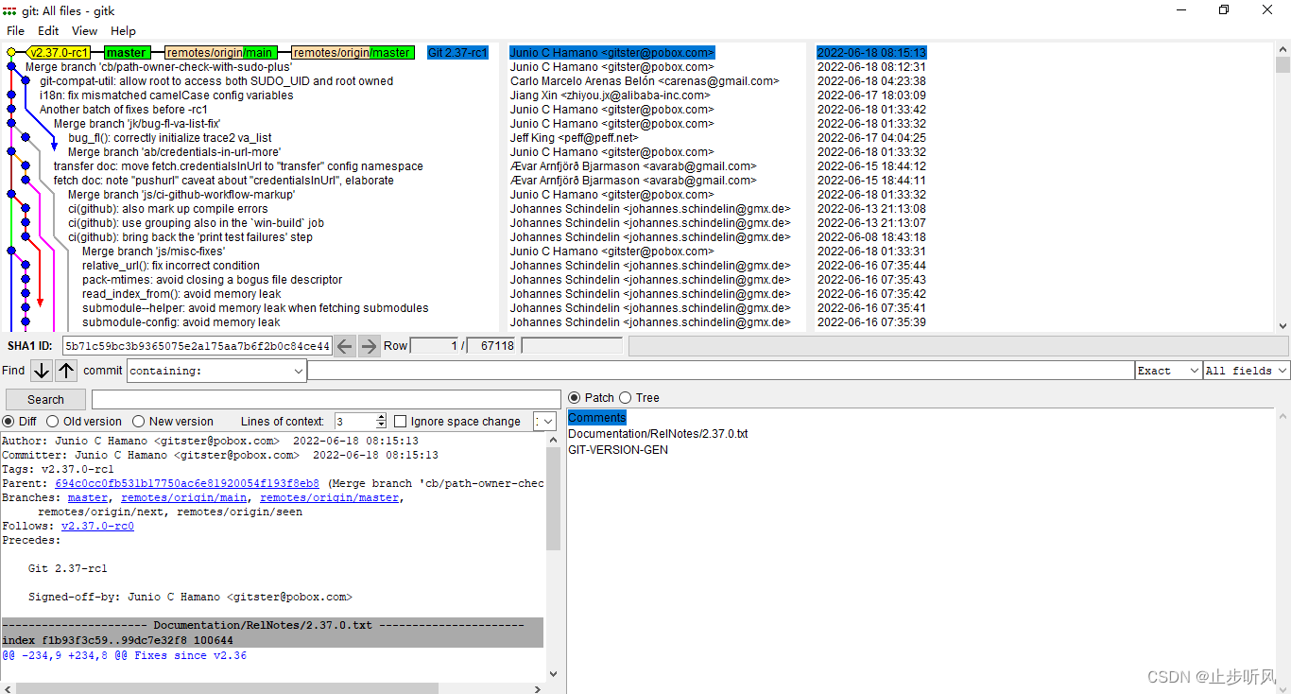Find previous match with up arrow
1291x694 pixels.
[x=65, y=370]
